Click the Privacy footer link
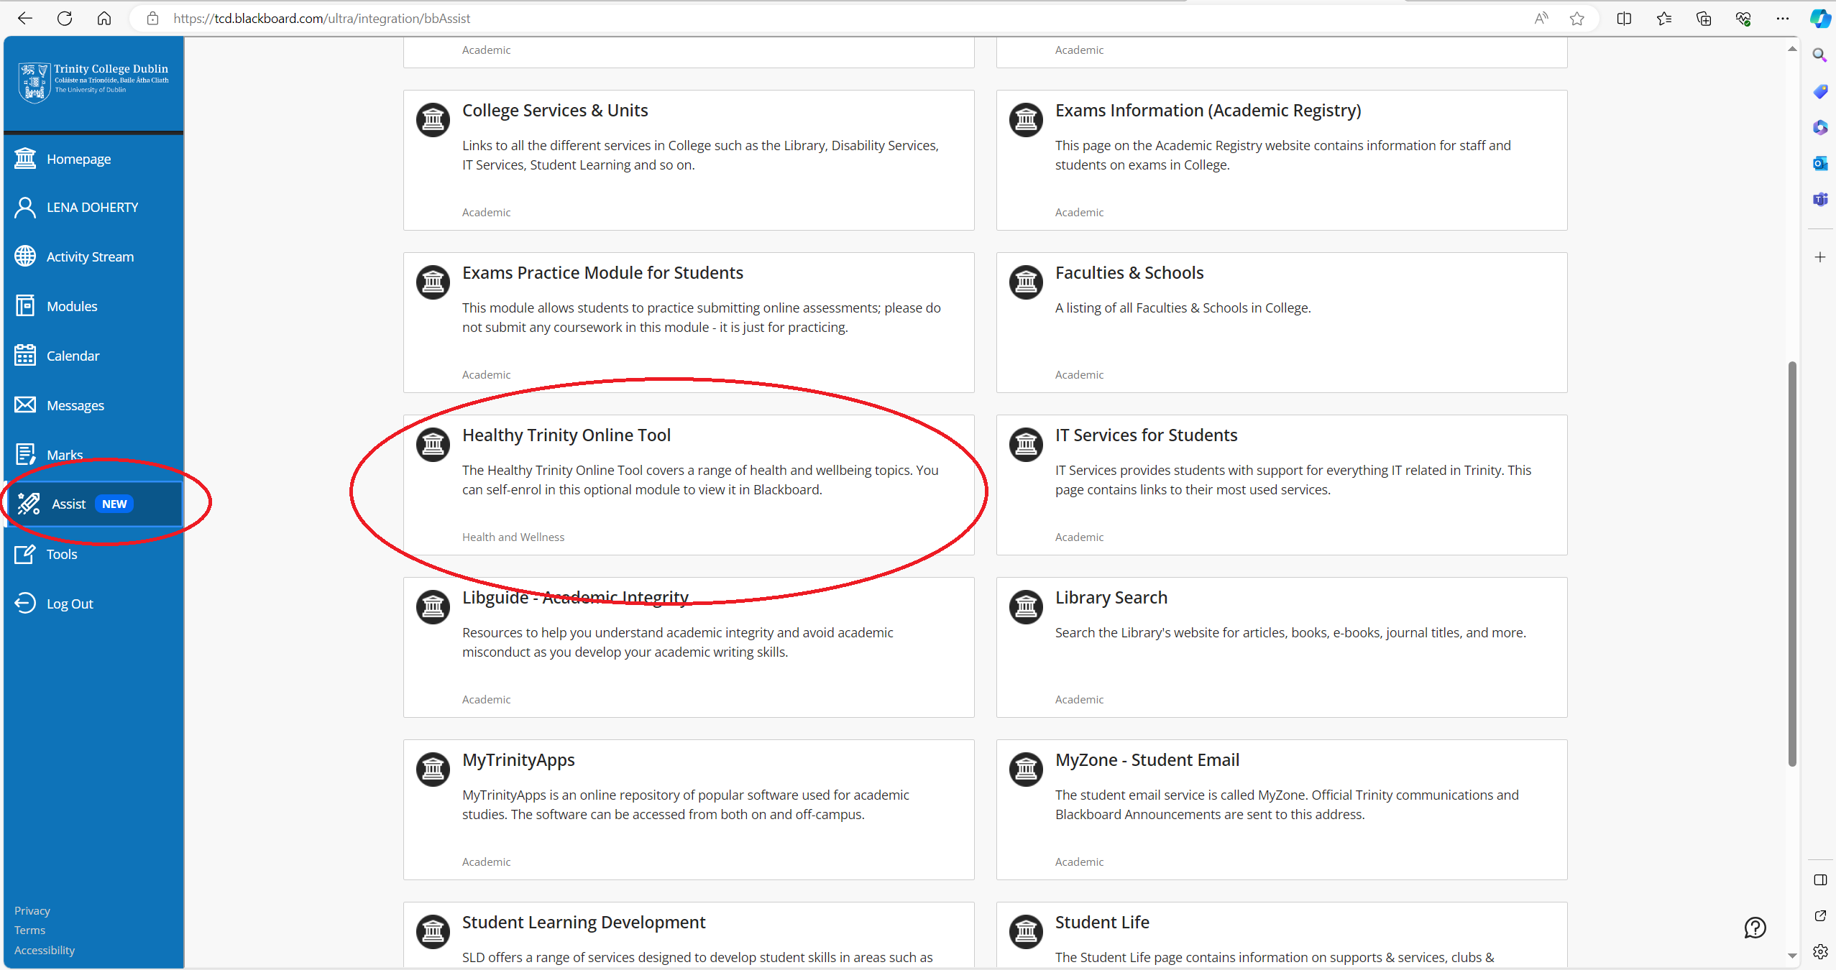 pos(32,910)
